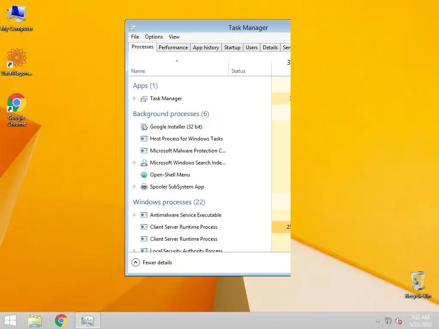The width and height of the screenshot is (439, 329).
Task: Select Windows processes (22) heading
Action: (x=169, y=202)
